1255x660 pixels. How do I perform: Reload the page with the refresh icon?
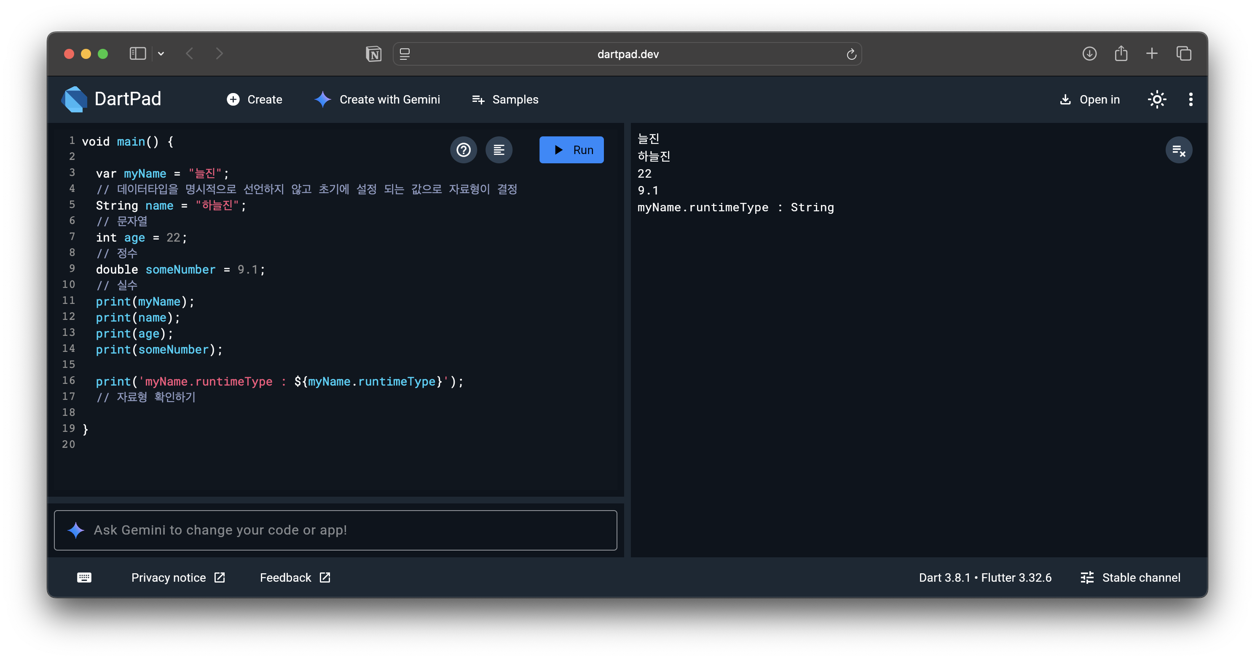point(851,54)
